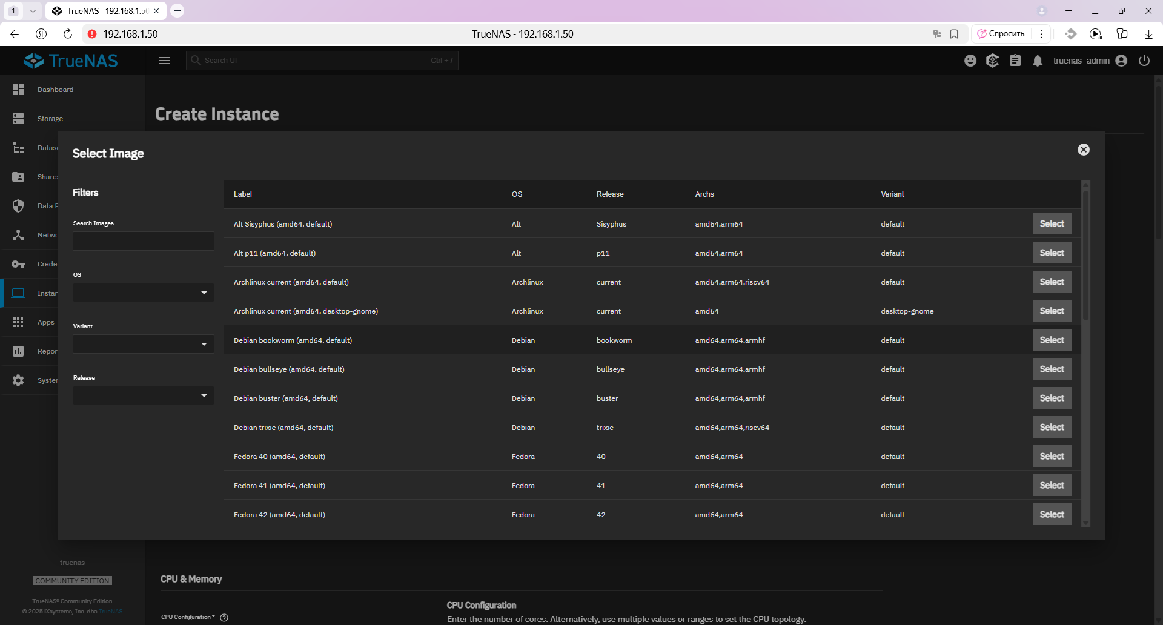Select the Alt p11 image
Image resolution: width=1163 pixels, height=625 pixels.
point(1052,253)
